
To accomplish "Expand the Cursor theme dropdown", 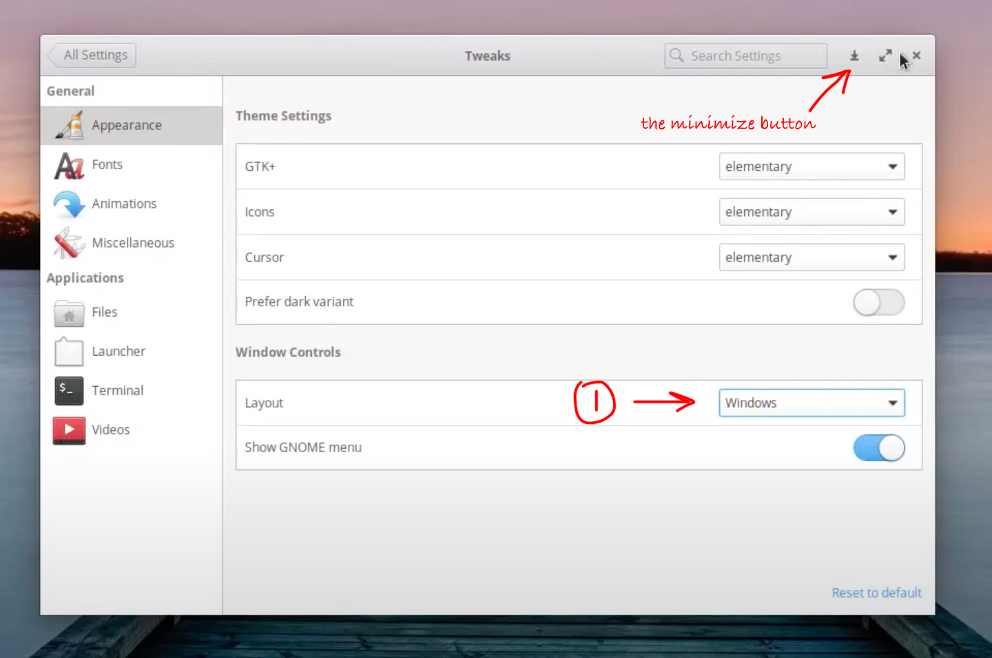I will click(812, 257).
